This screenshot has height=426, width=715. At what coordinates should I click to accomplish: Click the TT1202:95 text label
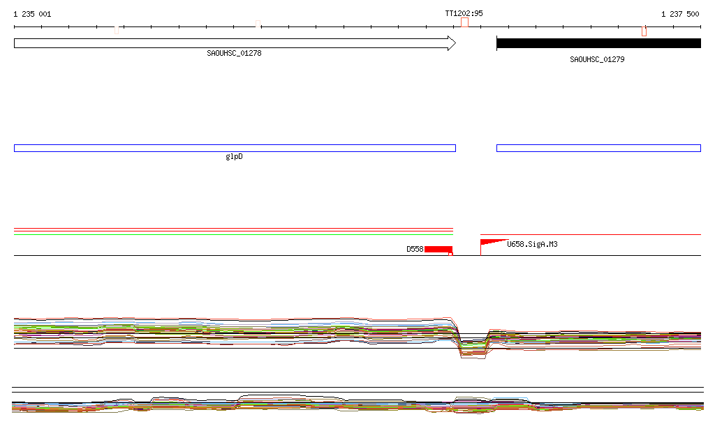[x=464, y=13]
